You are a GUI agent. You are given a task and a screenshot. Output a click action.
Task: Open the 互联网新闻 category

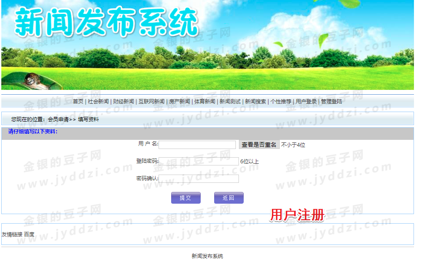(x=152, y=102)
